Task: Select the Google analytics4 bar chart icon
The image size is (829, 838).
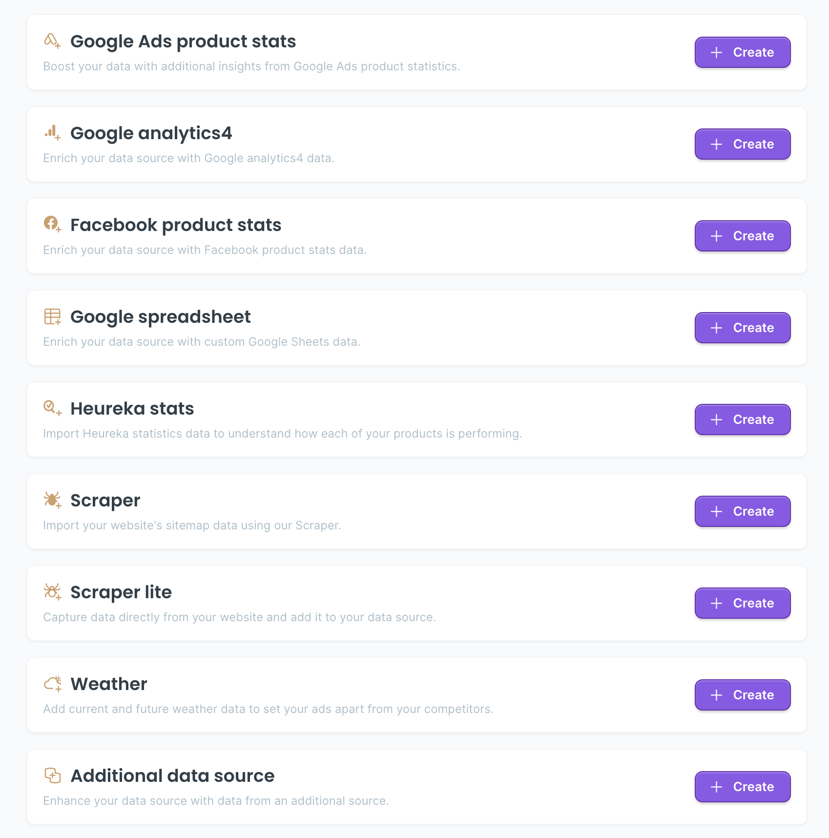Action: (52, 133)
